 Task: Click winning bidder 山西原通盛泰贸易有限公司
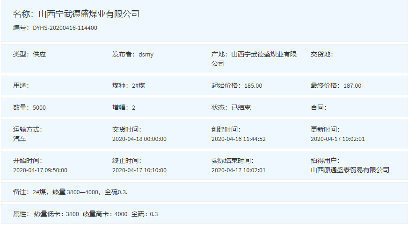(x=350, y=170)
